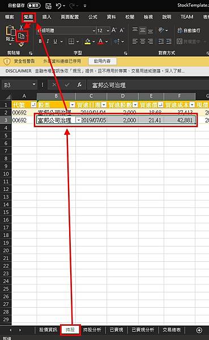Apply red font color A
Screen dimensions: 209x340
click(x=100, y=41)
